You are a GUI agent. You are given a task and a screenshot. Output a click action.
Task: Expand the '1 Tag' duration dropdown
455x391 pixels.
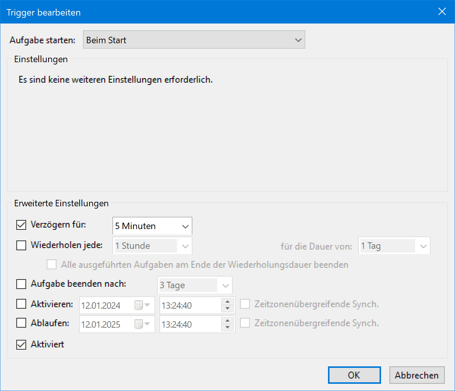[394, 246]
